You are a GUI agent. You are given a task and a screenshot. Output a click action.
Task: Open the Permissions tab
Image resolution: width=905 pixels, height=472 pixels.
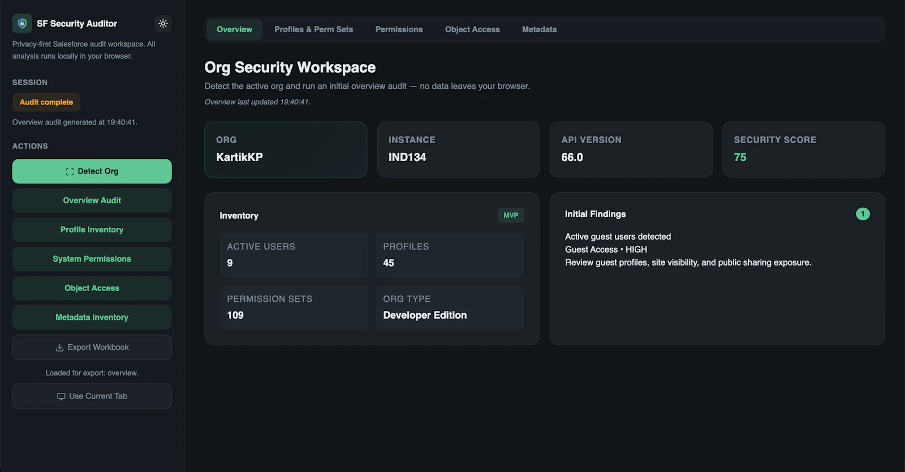399,29
